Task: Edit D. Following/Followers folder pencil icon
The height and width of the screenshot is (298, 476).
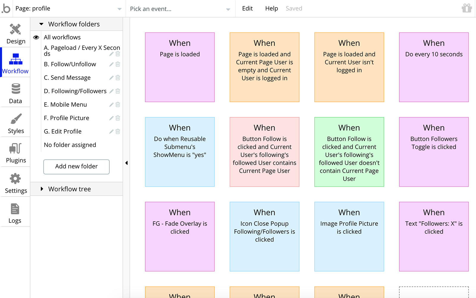Action: pos(111,91)
